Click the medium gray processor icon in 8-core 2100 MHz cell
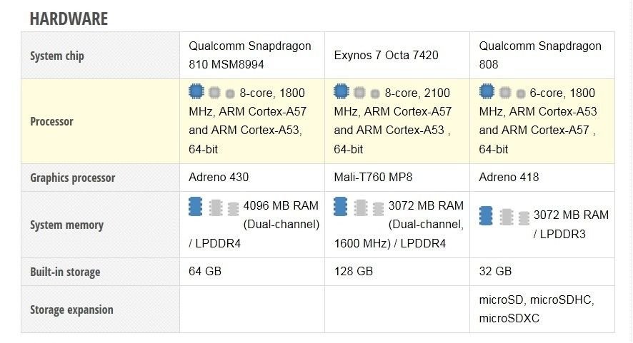Viewport: 633px width, 343px height. pyautogui.click(x=359, y=93)
